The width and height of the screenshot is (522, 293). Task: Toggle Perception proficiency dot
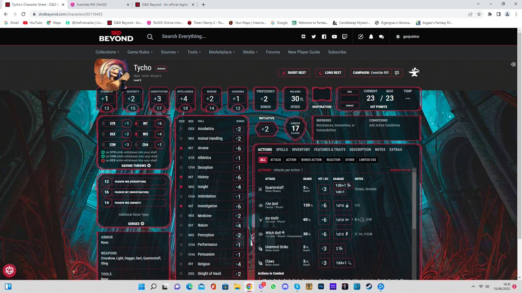[x=182, y=235]
